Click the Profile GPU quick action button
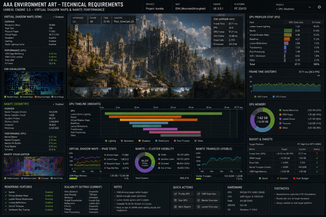 coord(183,194)
